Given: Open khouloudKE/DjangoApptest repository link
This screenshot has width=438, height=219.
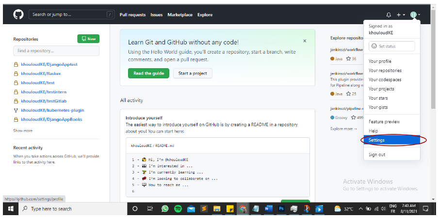Looking at the screenshot, I should (x=49, y=64).
